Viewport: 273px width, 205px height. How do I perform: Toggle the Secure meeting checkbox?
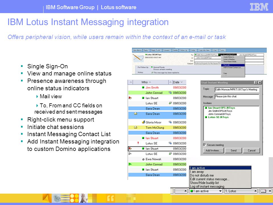coord(204,145)
